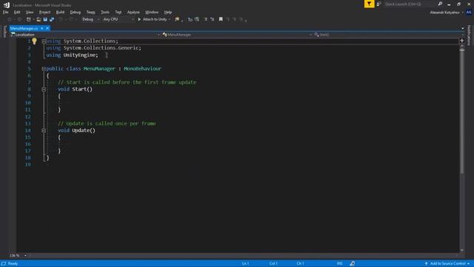Click the AK account avatar

469,13
